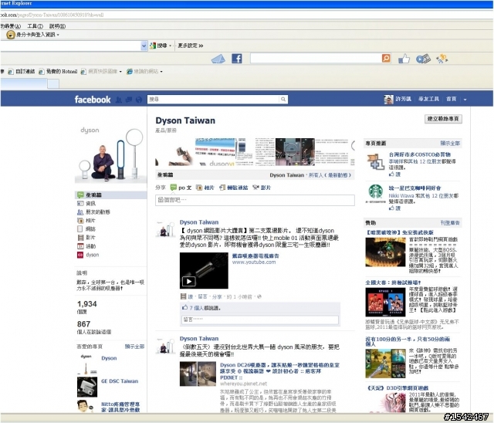Like the COSTCO recommended page
Viewport: 494px width, 423px height.
(x=394, y=174)
